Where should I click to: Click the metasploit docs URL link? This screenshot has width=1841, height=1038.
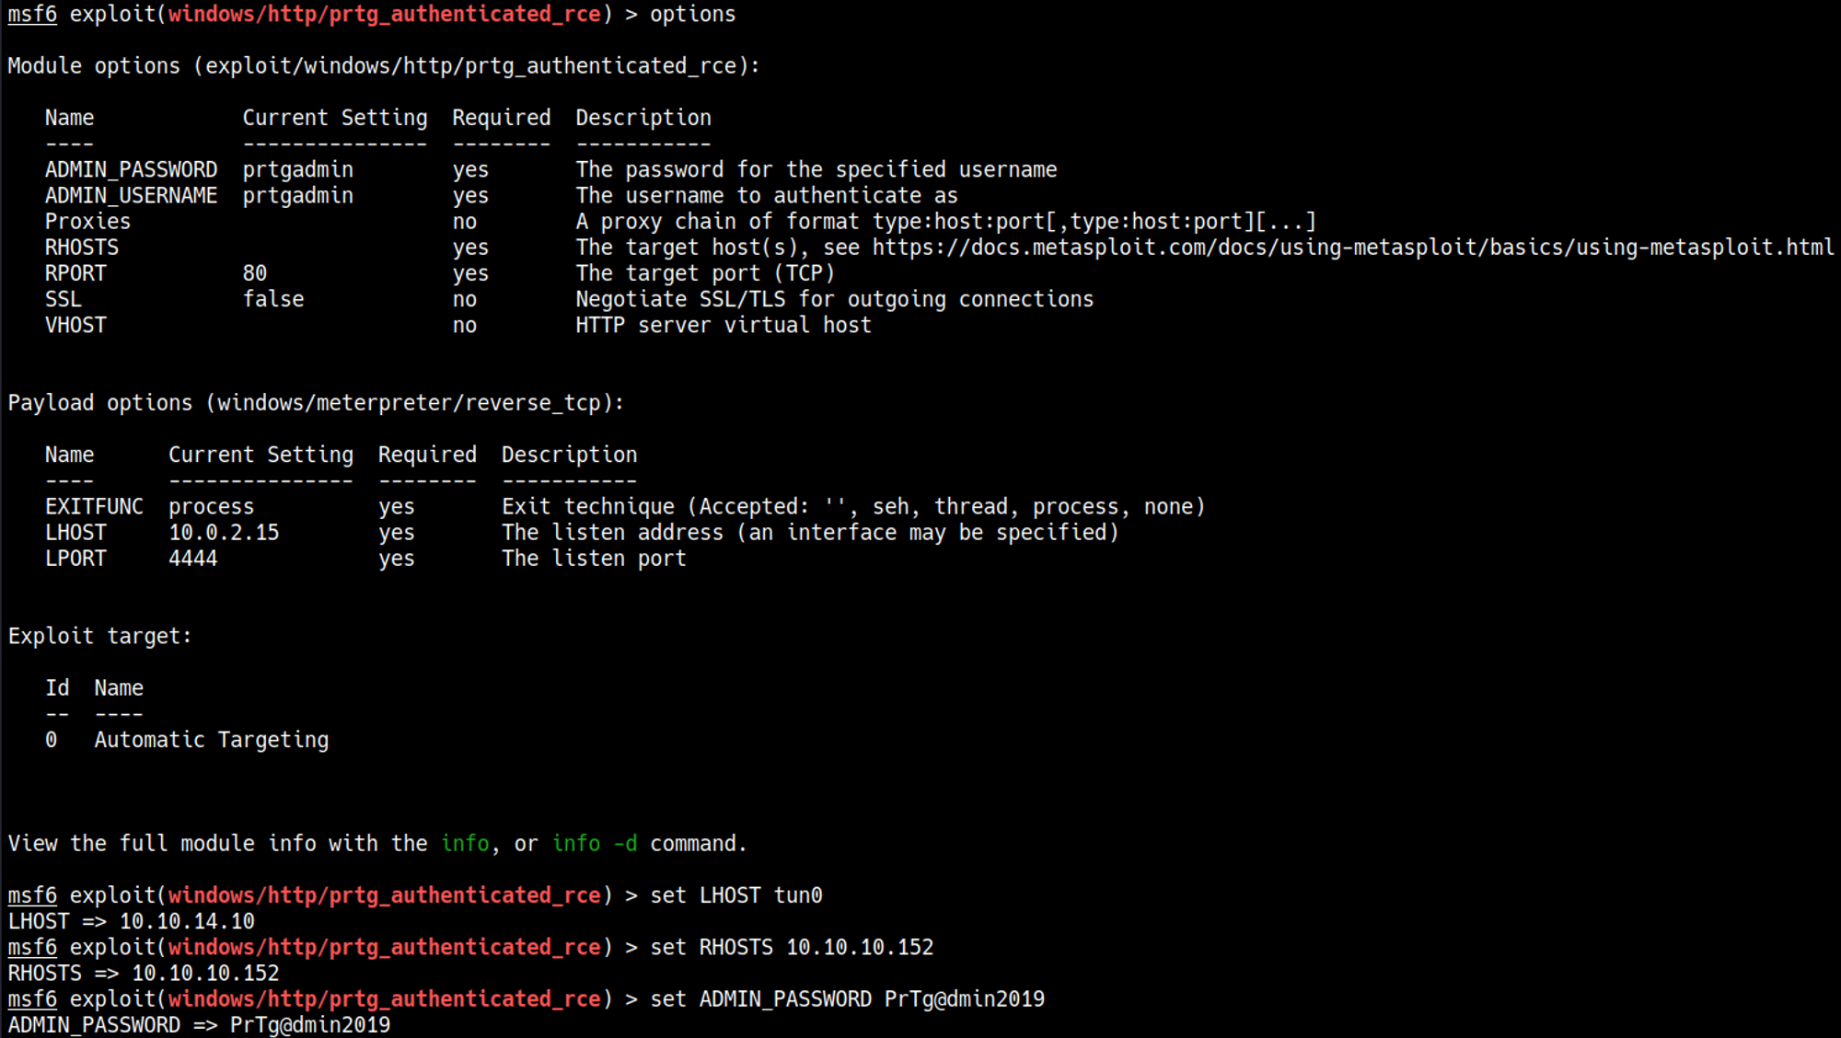click(1352, 248)
